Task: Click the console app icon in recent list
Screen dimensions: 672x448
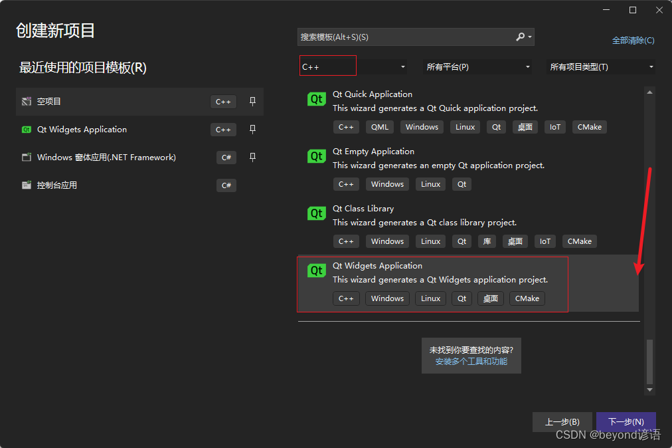Action: pyautogui.click(x=27, y=185)
